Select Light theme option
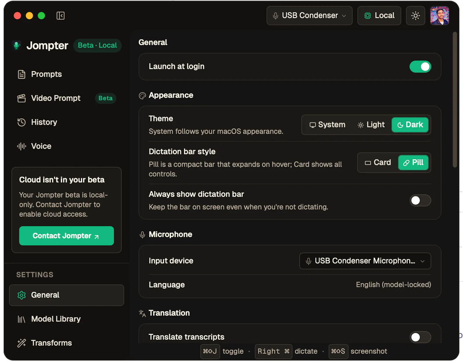 [371, 125]
